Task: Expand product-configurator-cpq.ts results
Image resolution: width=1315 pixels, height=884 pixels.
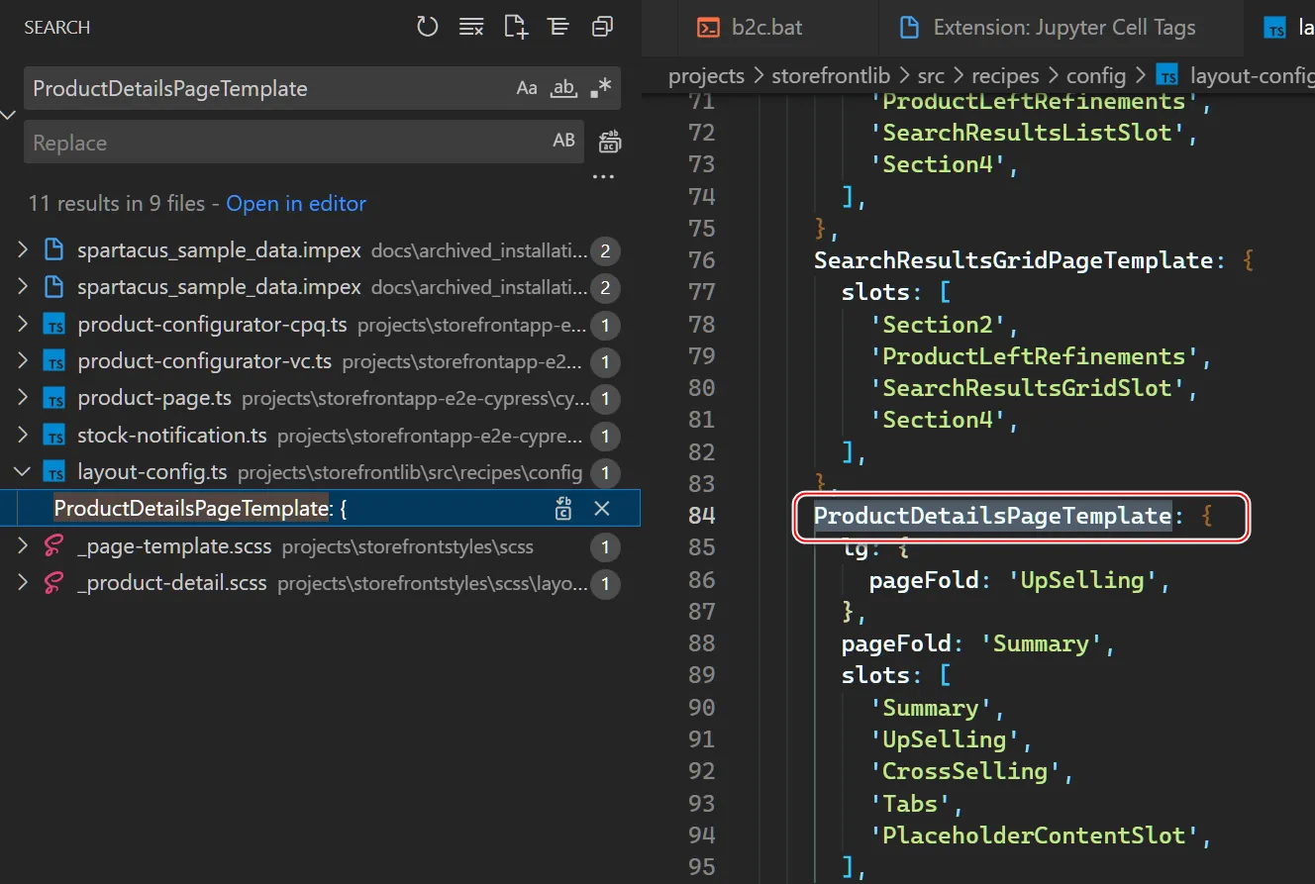Action: (x=22, y=325)
